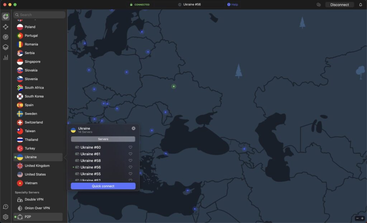Favorite Ukraine #55 with heart icon

[130, 174]
